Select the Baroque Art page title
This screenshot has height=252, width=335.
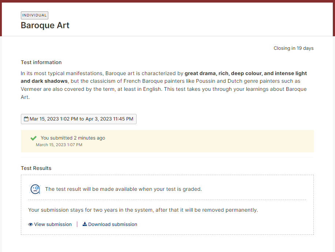[x=45, y=25]
